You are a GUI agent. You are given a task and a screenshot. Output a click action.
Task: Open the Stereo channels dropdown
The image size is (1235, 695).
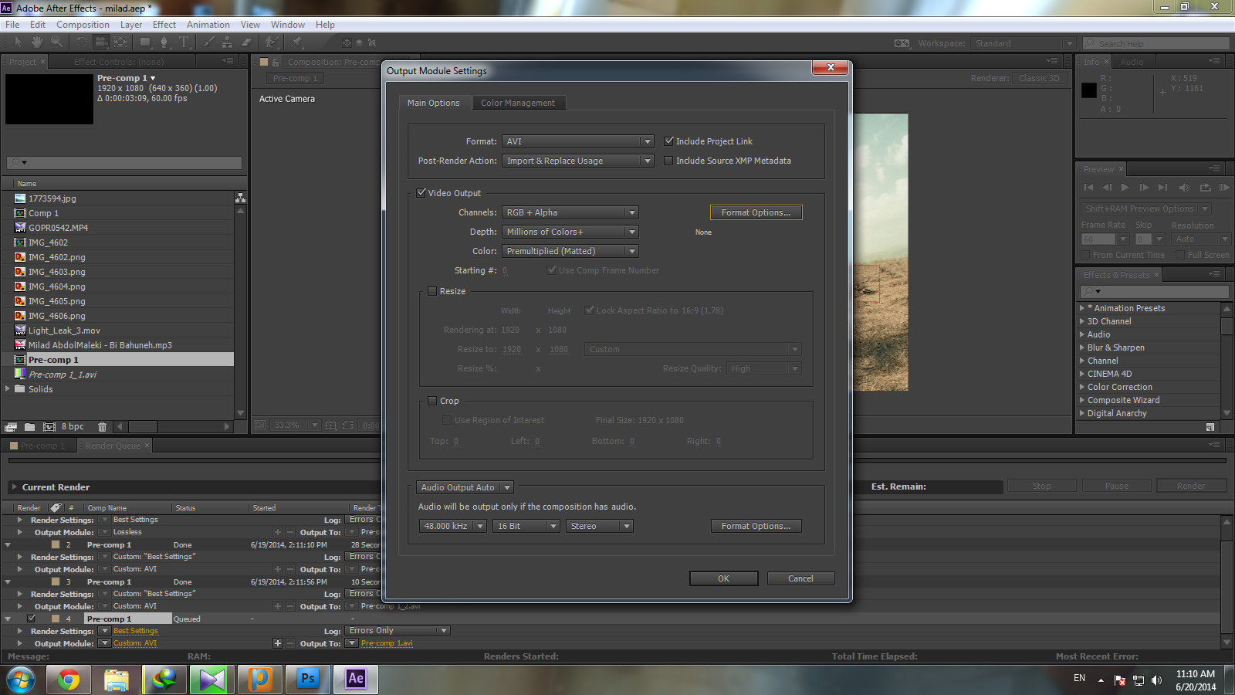click(599, 526)
